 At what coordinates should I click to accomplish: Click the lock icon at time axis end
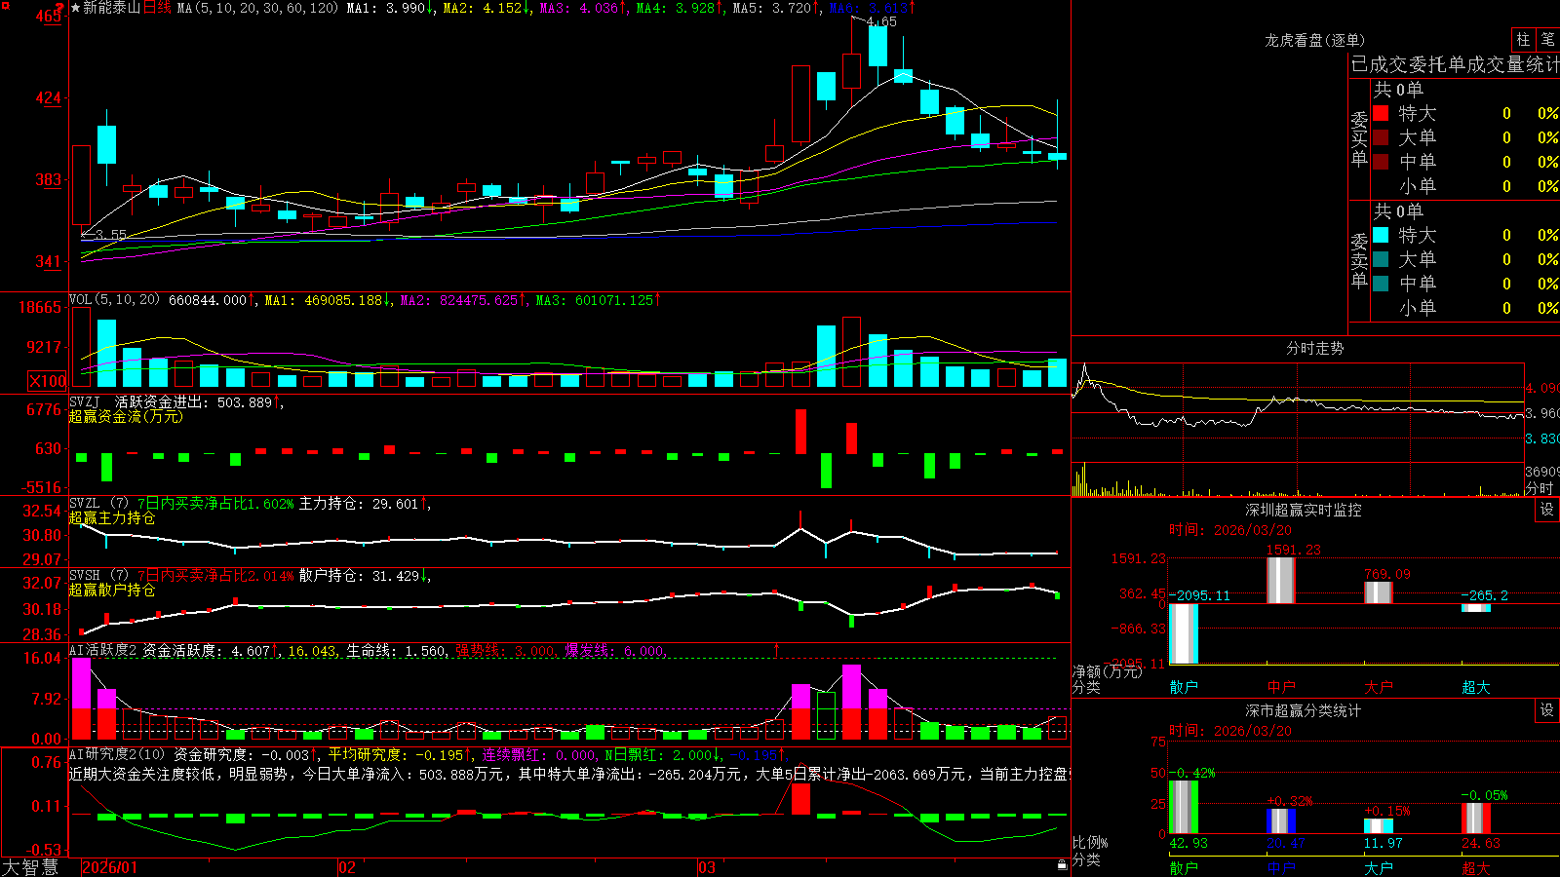pyautogui.click(x=1063, y=865)
